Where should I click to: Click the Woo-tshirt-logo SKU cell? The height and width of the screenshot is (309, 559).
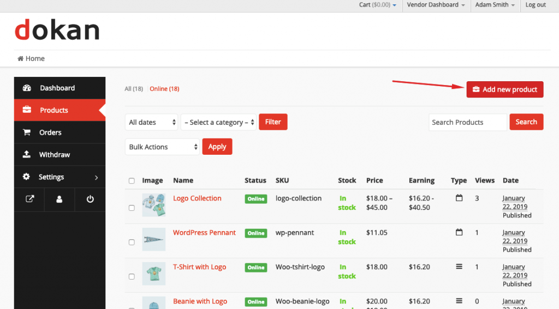click(x=300, y=267)
